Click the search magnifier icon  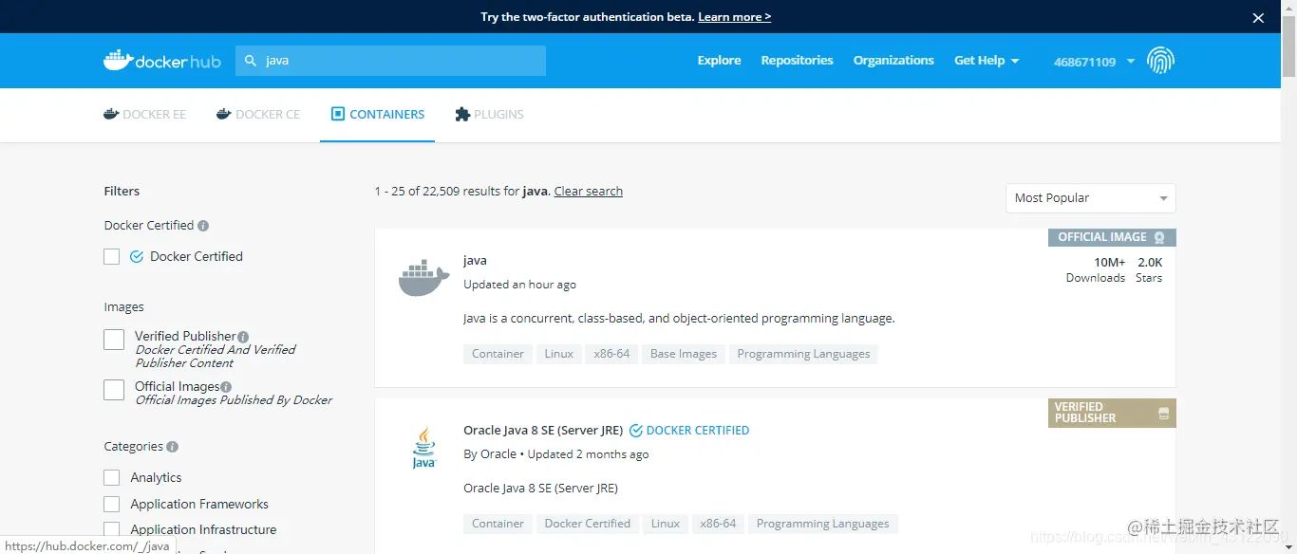tap(251, 61)
